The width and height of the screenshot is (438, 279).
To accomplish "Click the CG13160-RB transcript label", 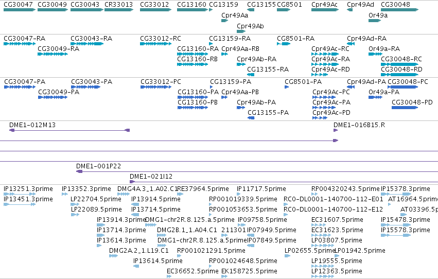I will click(x=198, y=59).
